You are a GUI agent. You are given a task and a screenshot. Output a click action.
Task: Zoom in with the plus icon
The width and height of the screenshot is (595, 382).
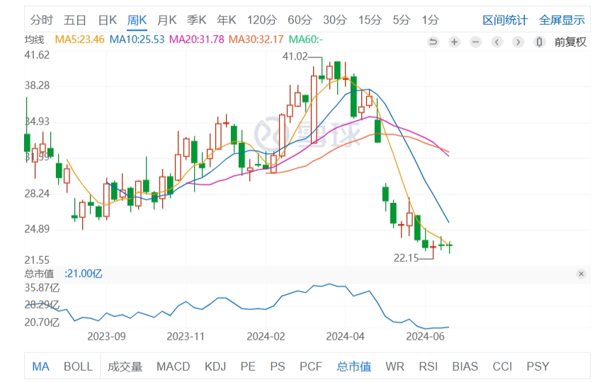pyautogui.click(x=454, y=42)
